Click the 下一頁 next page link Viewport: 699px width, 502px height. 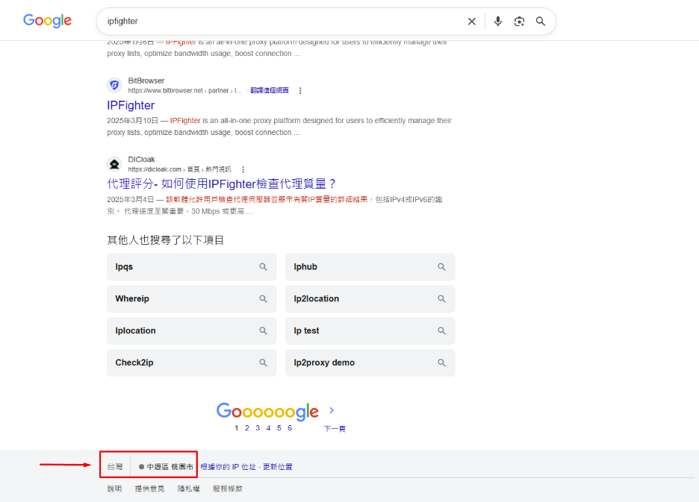(335, 428)
